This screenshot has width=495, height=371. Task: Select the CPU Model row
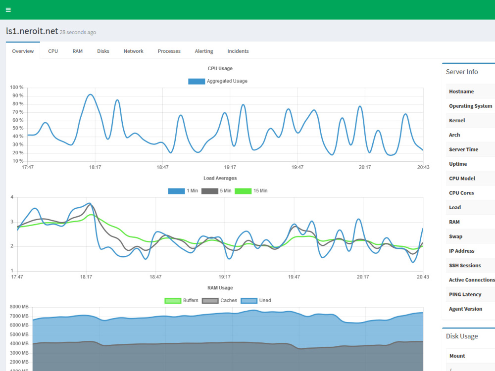pyautogui.click(x=470, y=179)
